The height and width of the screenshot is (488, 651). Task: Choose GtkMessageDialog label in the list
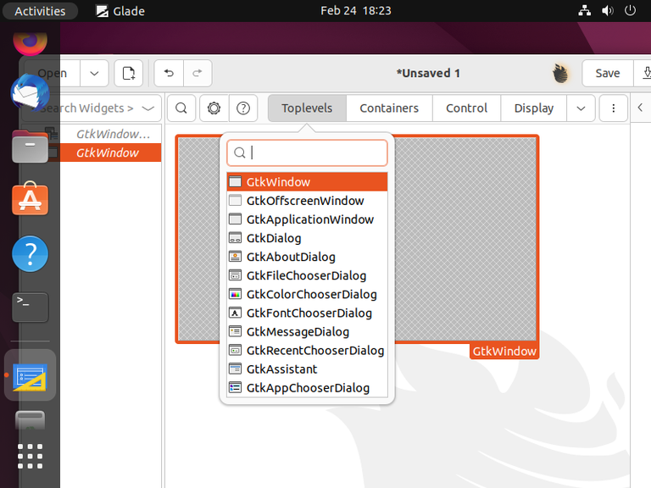coord(298,331)
